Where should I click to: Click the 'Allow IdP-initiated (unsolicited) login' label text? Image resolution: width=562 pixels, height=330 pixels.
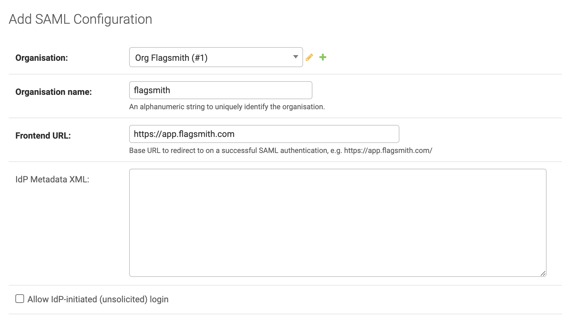(x=98, y=299)
